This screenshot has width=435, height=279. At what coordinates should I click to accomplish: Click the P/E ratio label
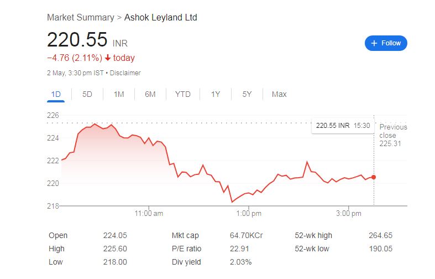(x=187, y=249)
